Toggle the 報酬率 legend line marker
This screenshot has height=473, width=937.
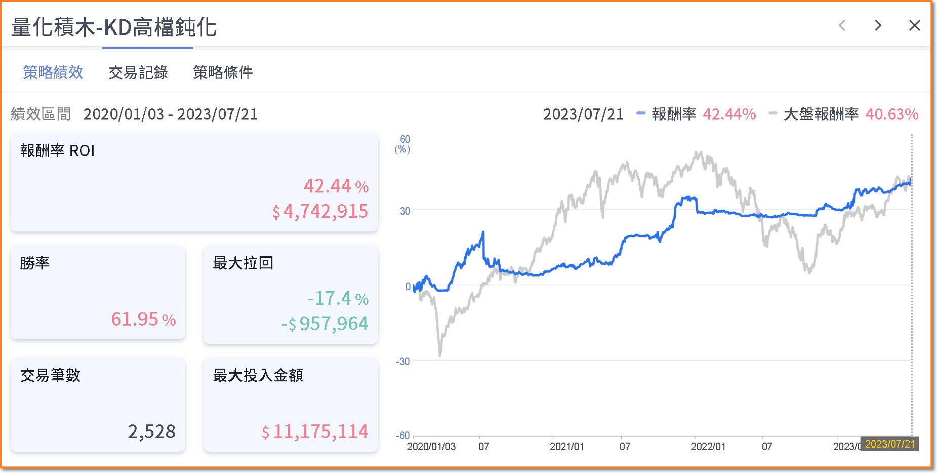[641, 113]
